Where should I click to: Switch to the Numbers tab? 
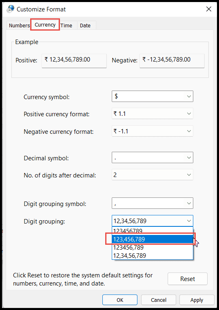coord(19,26)
